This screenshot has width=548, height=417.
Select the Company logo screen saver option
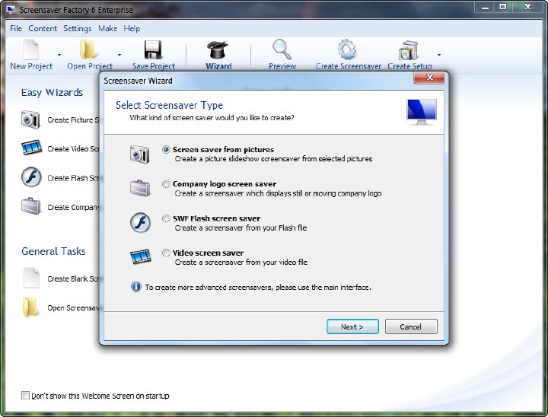click(167, 184)
